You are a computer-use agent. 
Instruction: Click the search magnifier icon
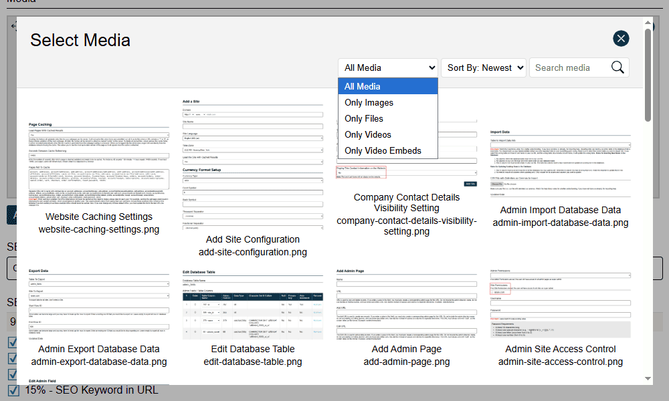[617, 68]
